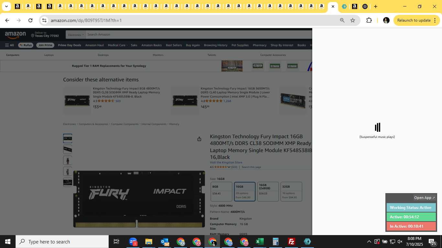Screen dimensions: 442x248
Task: Click the Amazon logo
Action: [15, 35]
